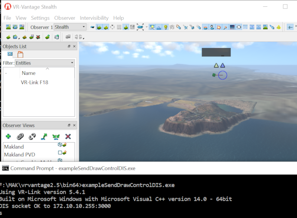Click the green converging arrows icon
Image resolution: width=297 pixels, height=218 pixels.
coord(56,136)
